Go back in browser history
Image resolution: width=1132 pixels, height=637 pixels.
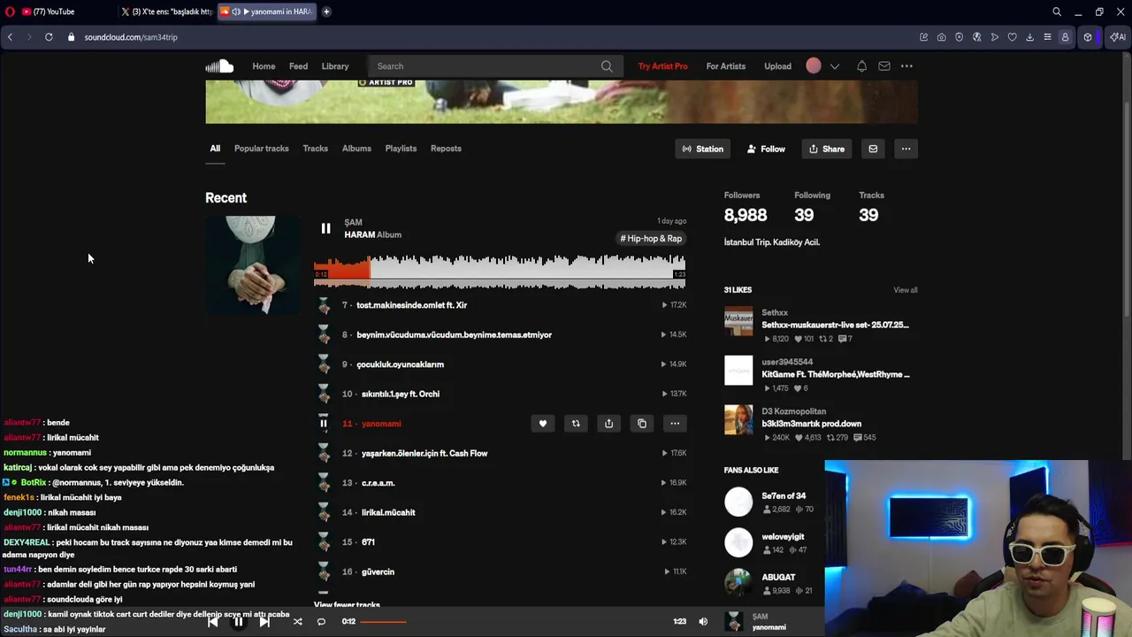[10, 37]
